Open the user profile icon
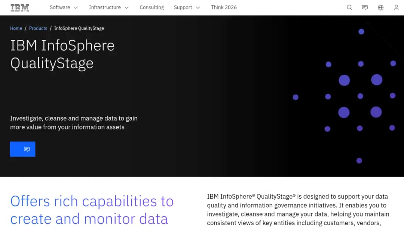The height and width of the screenshot is (227, 404). click(x=396, y=7)
